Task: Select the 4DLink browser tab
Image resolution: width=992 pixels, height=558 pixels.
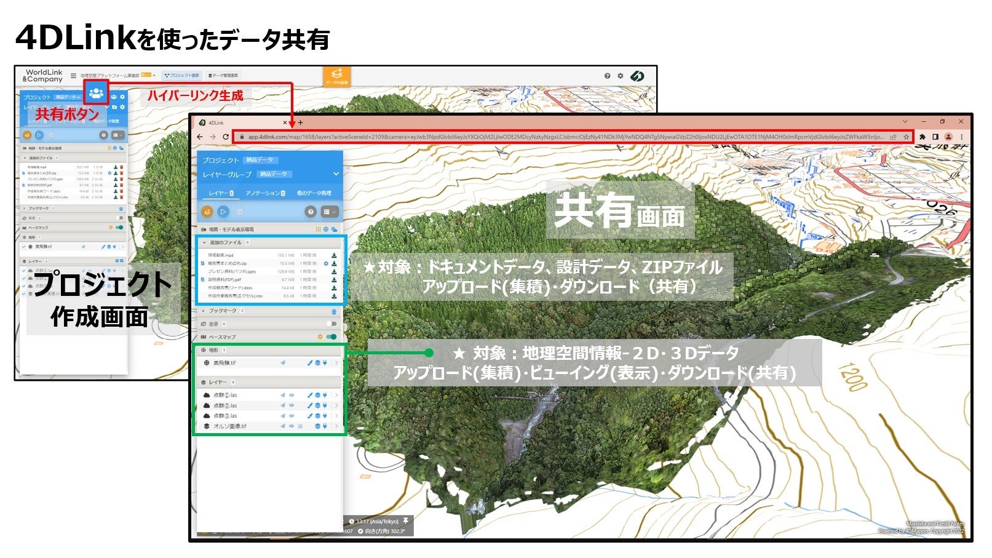Action: [x=244, y=122]
